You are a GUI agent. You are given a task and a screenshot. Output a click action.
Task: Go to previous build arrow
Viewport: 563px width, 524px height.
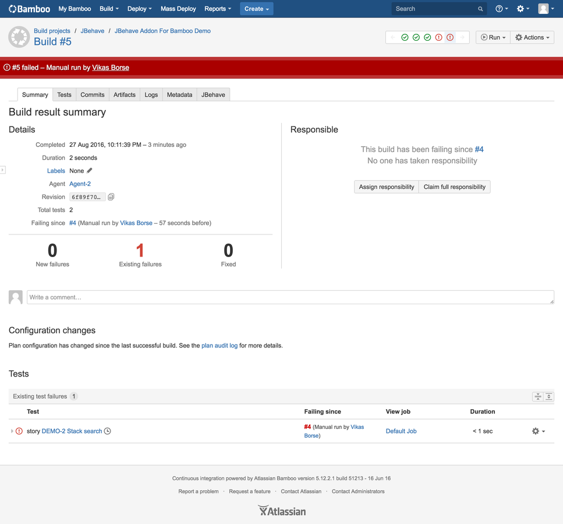point(393,37)
